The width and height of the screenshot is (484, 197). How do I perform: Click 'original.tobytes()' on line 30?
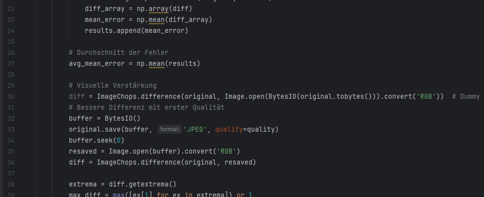click(336, 96)
